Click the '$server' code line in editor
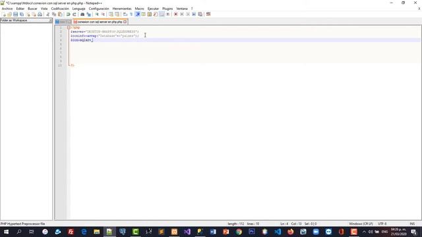Image resolution: width=422 pixels, height=237 pixels. click(x=105, y=32)
